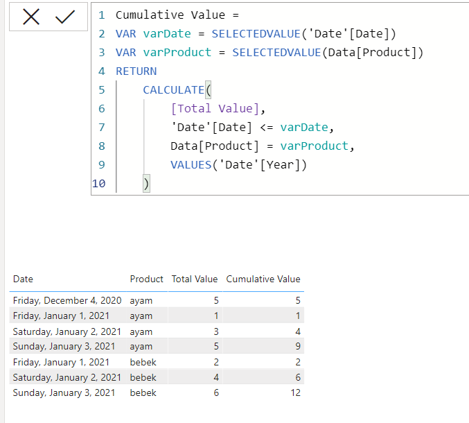The image size is (469, 423).
Task: Cancel the formula edit with the X icon
Action: (x=31, y=17)
